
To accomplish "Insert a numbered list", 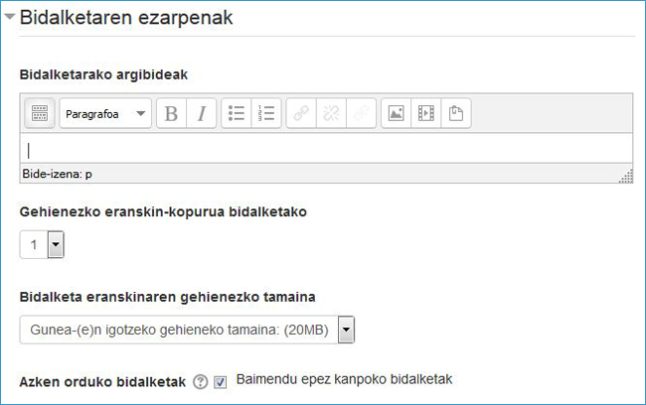I will [x=265, y=114].
